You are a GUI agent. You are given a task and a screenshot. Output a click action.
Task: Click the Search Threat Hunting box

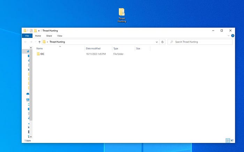click(x=200, y=42)
